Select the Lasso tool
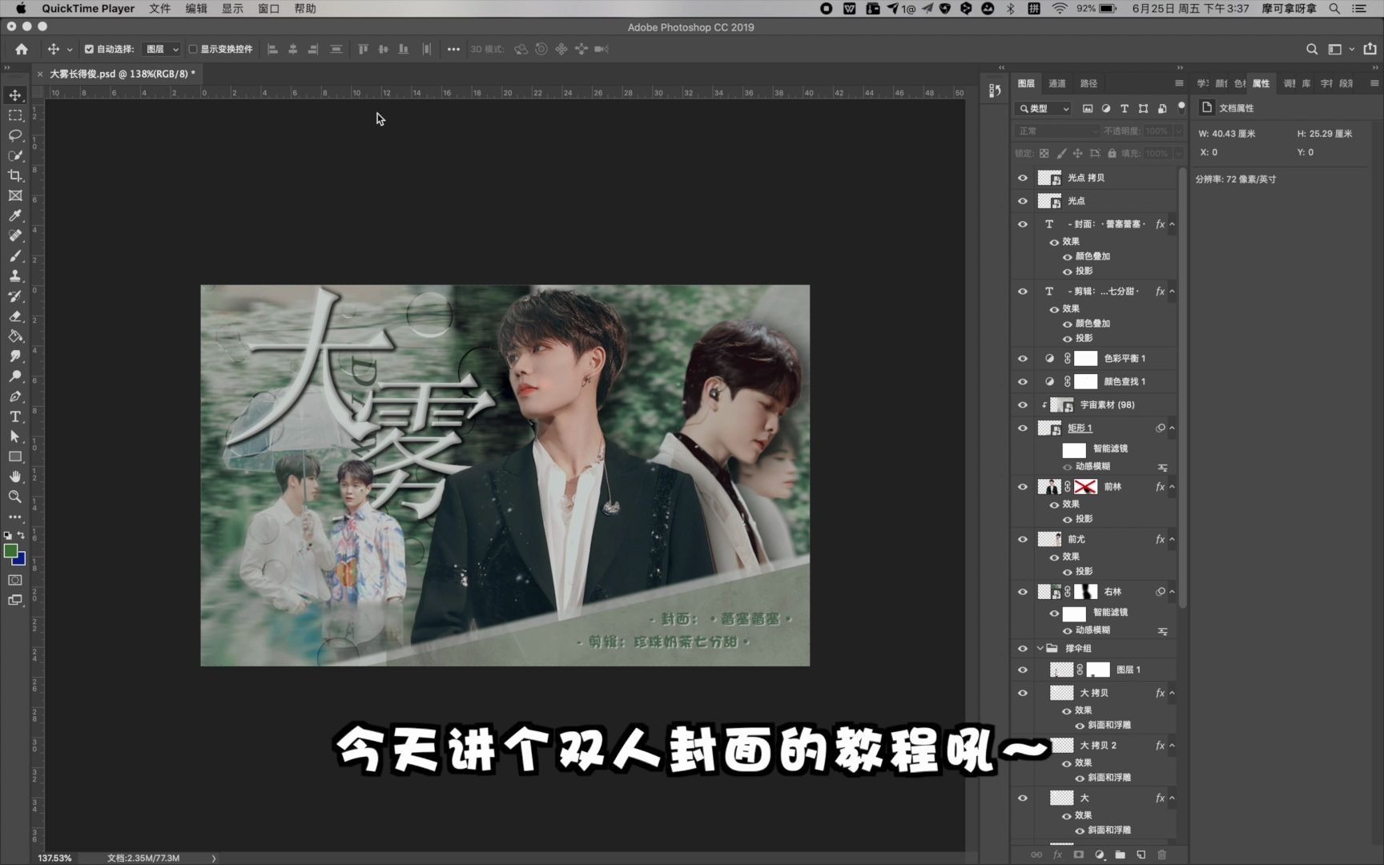This screenshot has width=1384, height=865. (x=15, y=135)
